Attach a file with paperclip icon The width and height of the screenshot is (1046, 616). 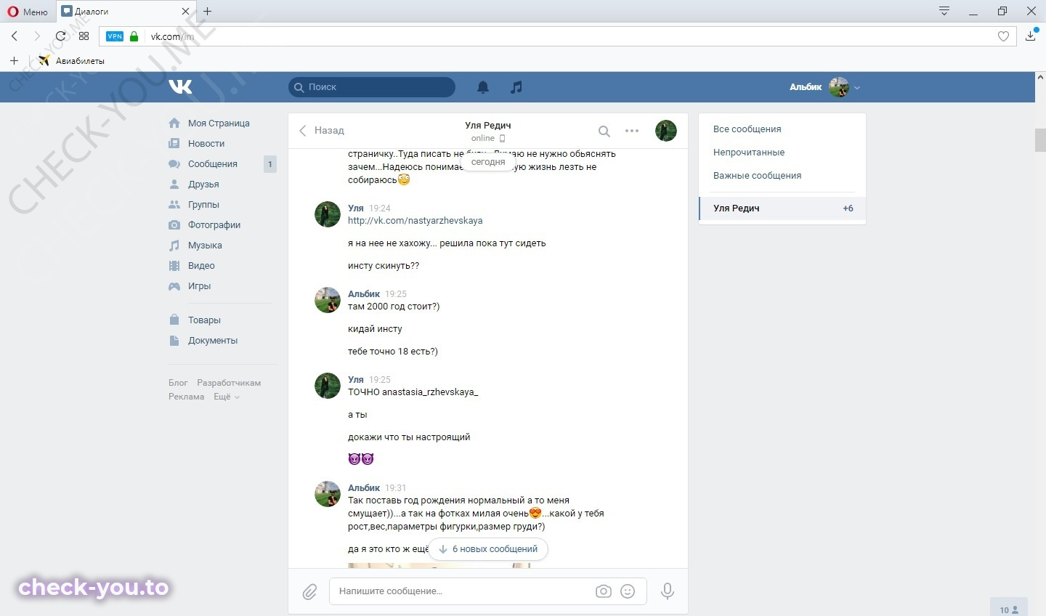[310, 592]
